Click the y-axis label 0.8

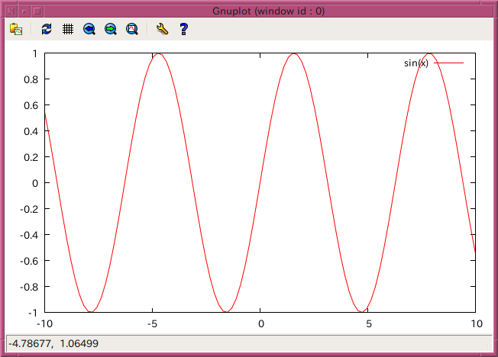coord(31,79)
